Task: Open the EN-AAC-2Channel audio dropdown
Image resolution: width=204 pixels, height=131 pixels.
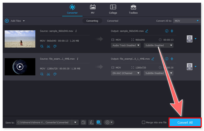Action: coord(126,73)
